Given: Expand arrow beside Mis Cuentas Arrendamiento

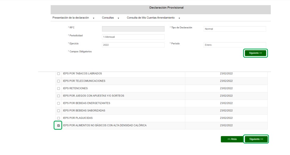Looking at the screenshot, I should (179, 18).
